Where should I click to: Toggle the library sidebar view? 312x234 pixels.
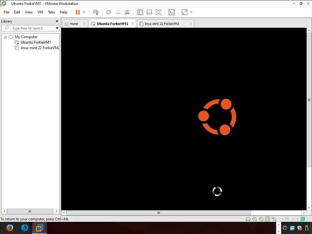point(140,12)
